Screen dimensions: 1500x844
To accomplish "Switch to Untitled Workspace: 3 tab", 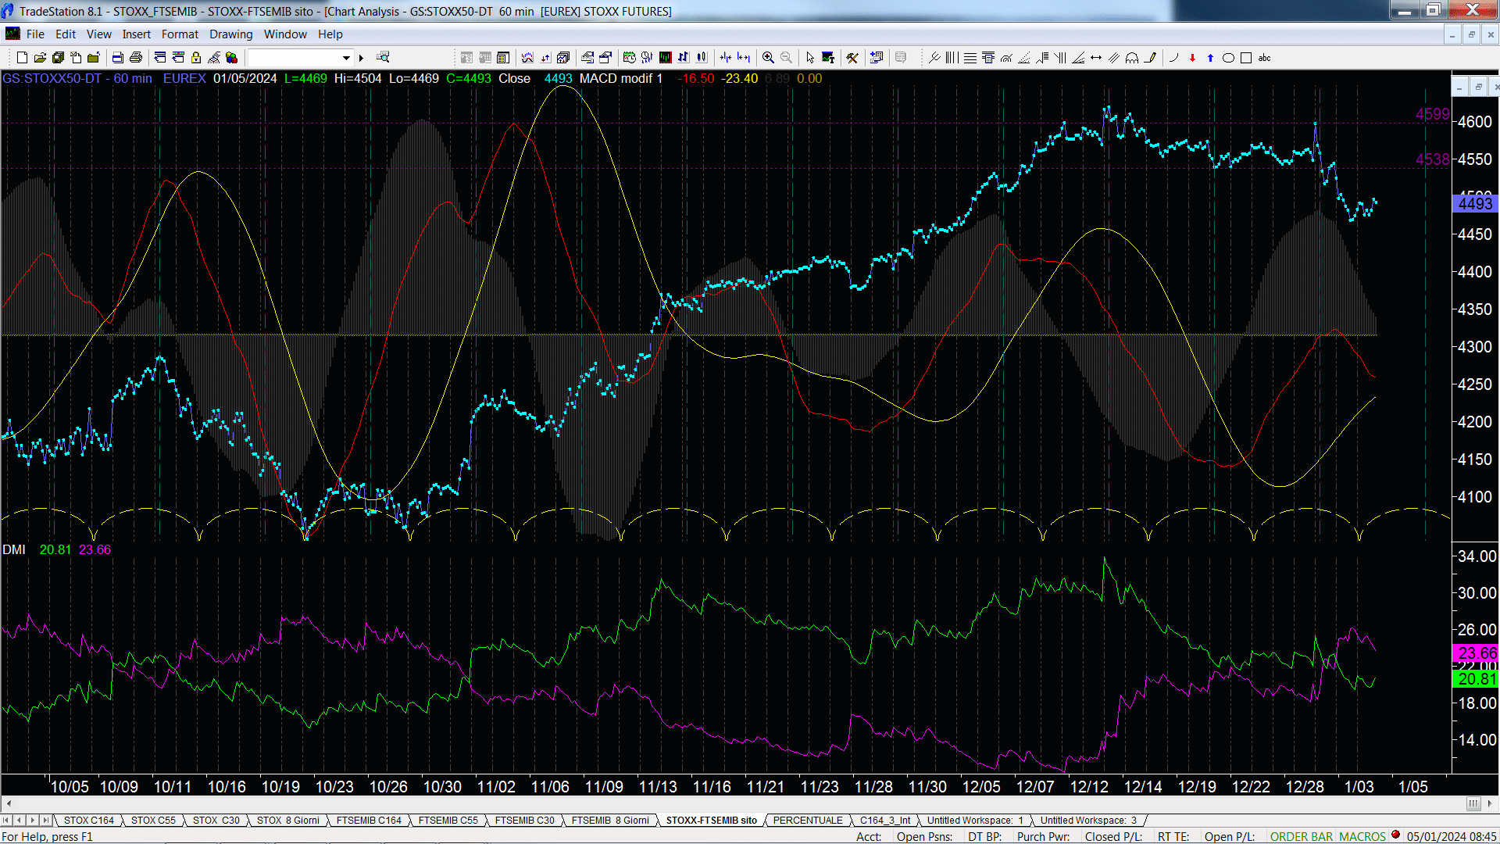I will (1088, 821).
